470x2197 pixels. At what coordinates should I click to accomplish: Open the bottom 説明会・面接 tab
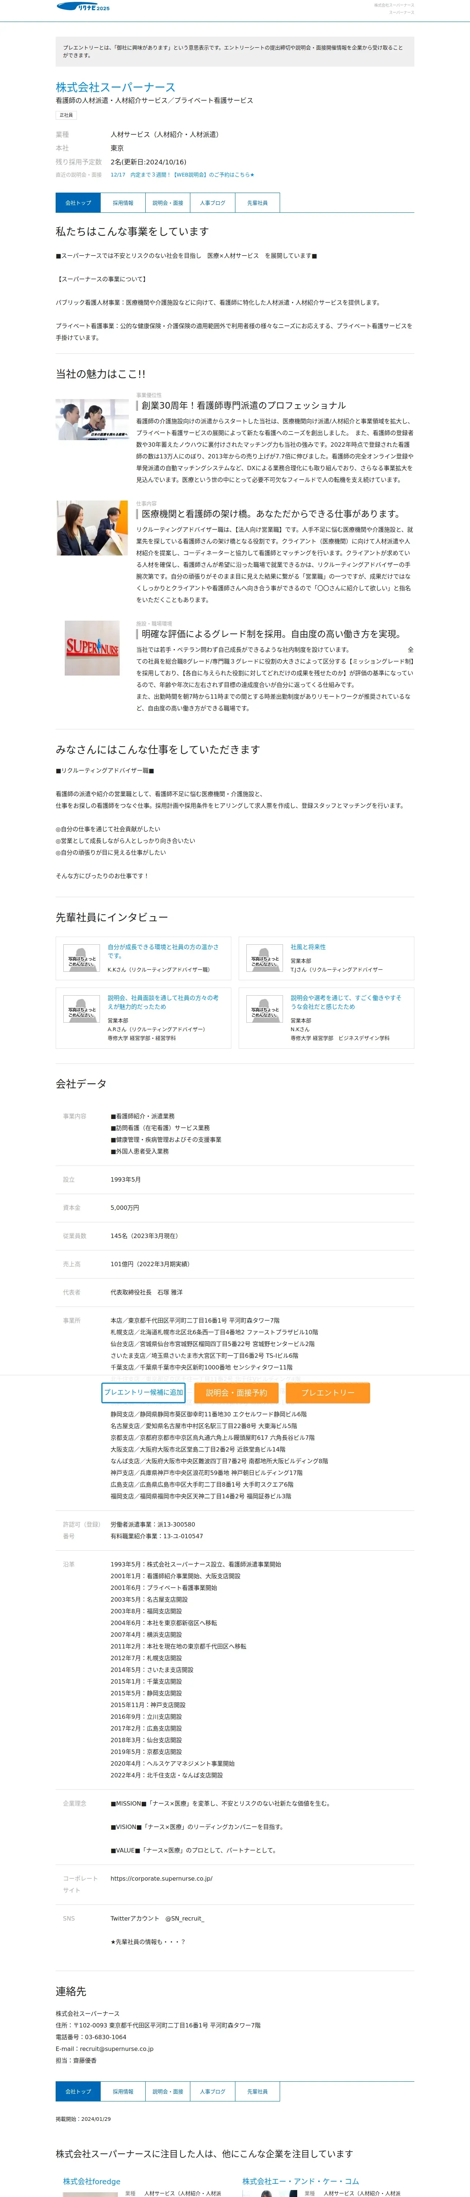[167, 2091]
